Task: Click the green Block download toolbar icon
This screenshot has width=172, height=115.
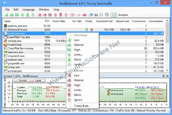Action: tap(28, 15)
